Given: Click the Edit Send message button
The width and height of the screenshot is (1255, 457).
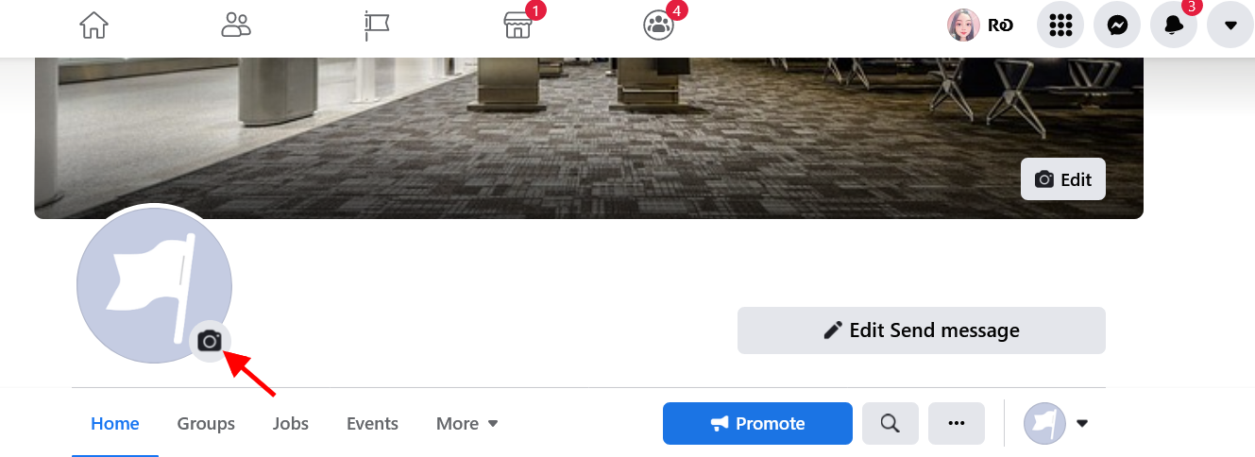Looking at the screenshot, I should [922, 330].
